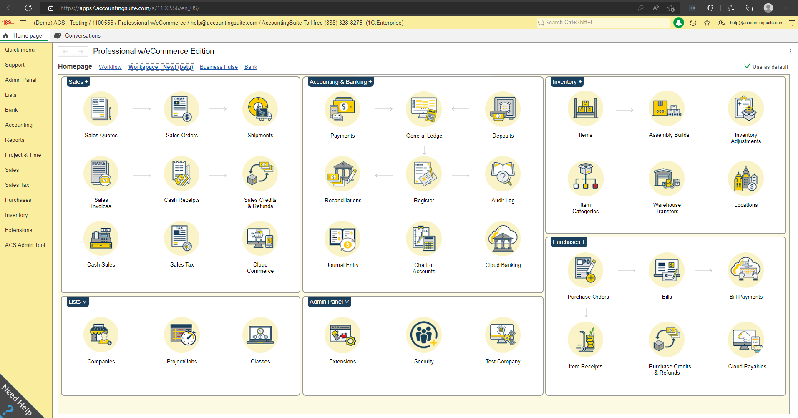Toggle the Use as default checkbox

point(747,67)
